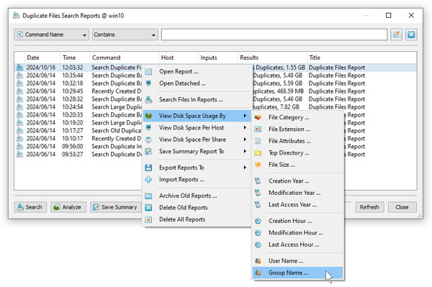Expand Save Summary Report To submenu arrow

[245, 151]
